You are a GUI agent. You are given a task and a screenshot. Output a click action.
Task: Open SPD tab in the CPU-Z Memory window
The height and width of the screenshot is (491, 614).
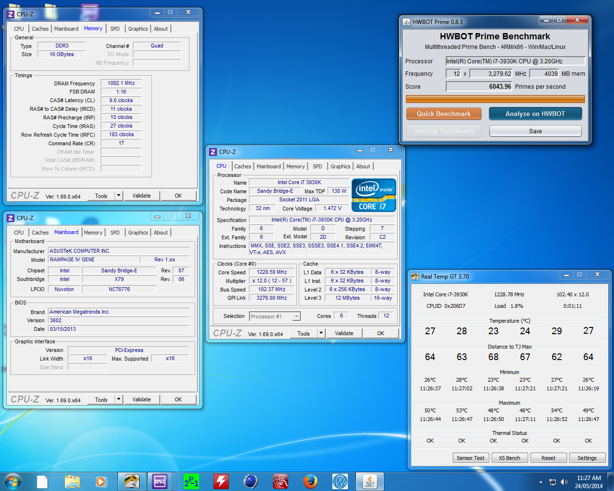(x=115, y=29)
